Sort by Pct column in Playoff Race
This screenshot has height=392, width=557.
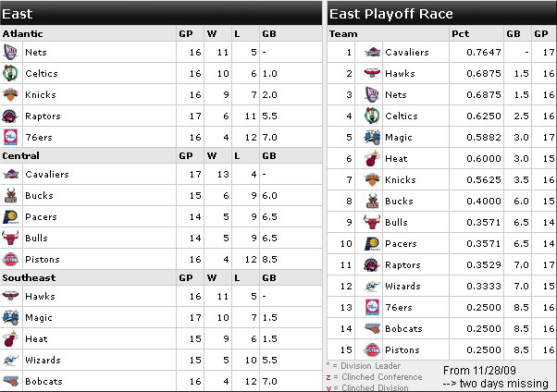pyautogui.click(x=461, y=33)
